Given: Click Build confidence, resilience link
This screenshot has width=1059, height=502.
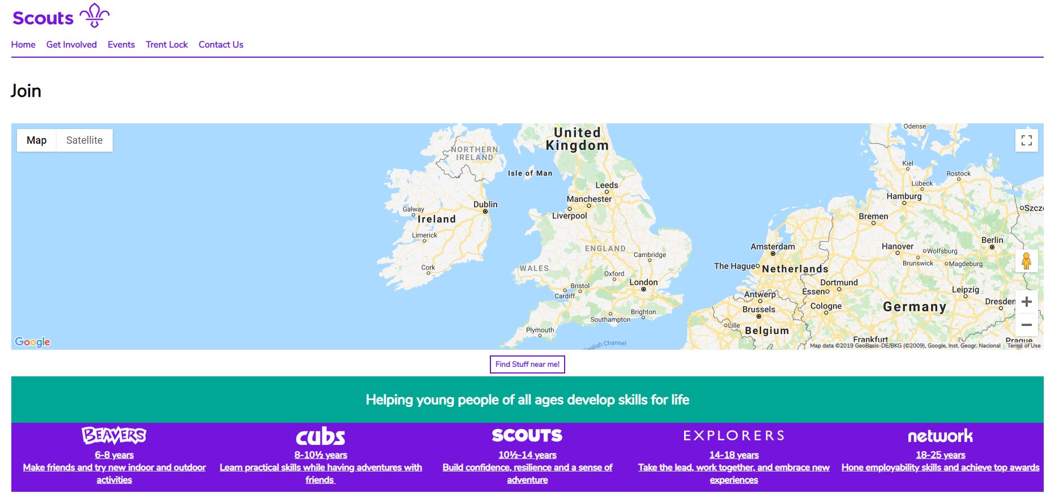Looking at the screenshot, I should point(527,474).
